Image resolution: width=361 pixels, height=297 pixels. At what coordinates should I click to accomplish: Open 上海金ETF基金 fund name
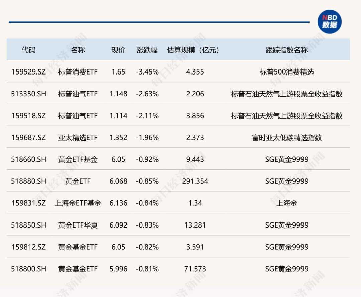click(78, 203)
